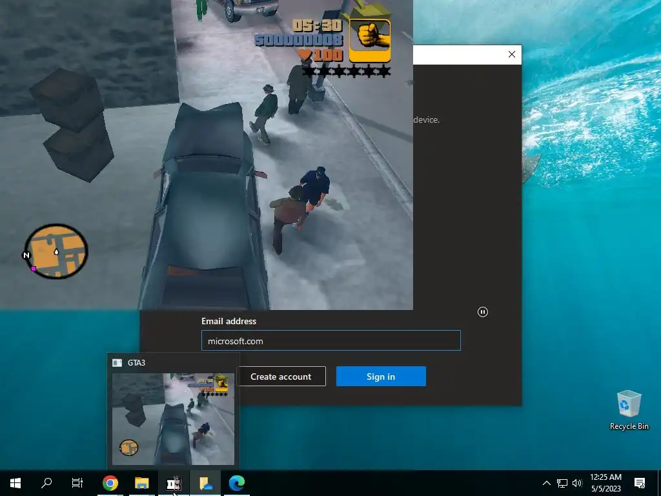Screen dimensions: 661x496
Task: Click the Create account button
Action: [281, 377]
